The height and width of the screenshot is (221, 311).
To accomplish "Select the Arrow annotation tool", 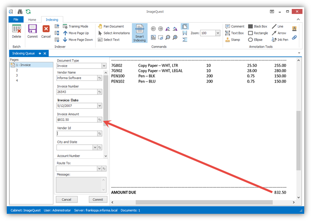I will [x=279, y=33].
